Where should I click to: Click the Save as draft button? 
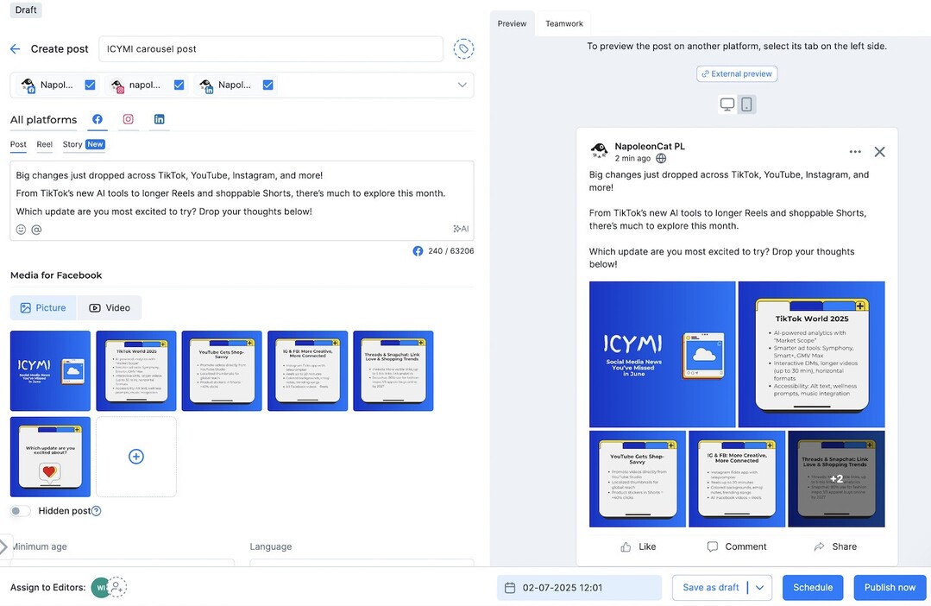710,588
